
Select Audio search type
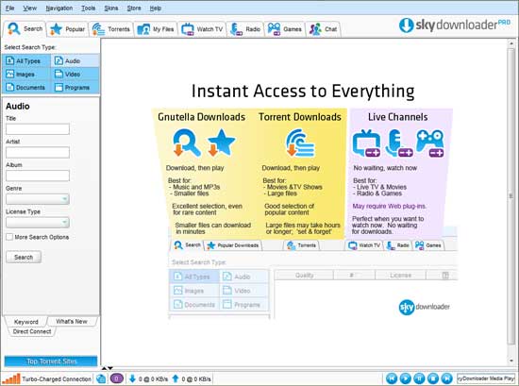point(75,61)
